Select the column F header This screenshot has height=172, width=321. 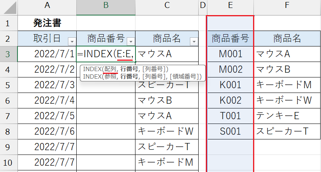coord(287,5)
